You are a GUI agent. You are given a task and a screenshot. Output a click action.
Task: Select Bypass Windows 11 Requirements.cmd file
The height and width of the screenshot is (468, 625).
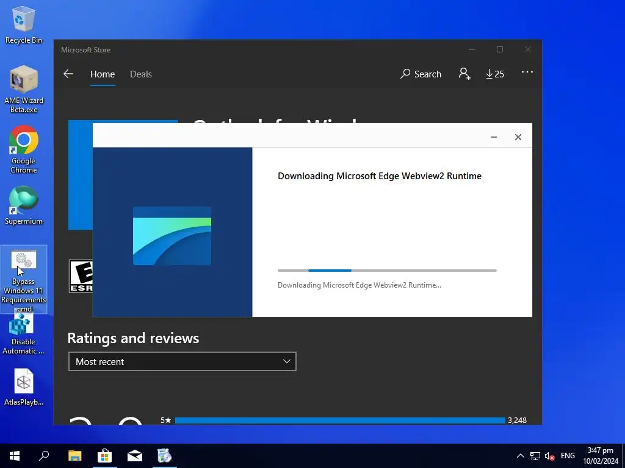tap(24, 280)
